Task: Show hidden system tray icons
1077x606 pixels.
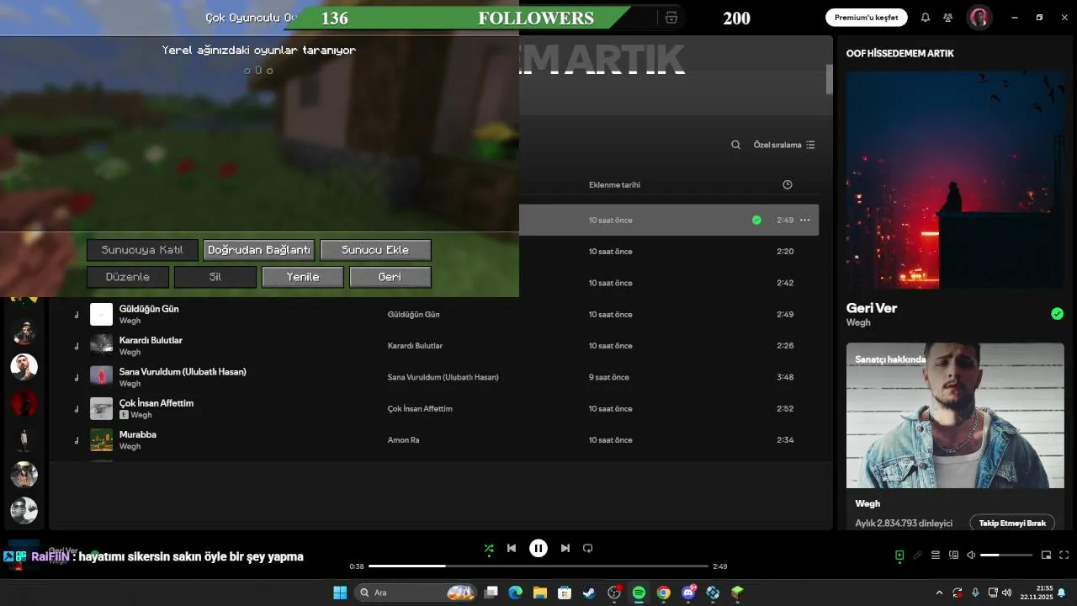Action: point(939,593)
